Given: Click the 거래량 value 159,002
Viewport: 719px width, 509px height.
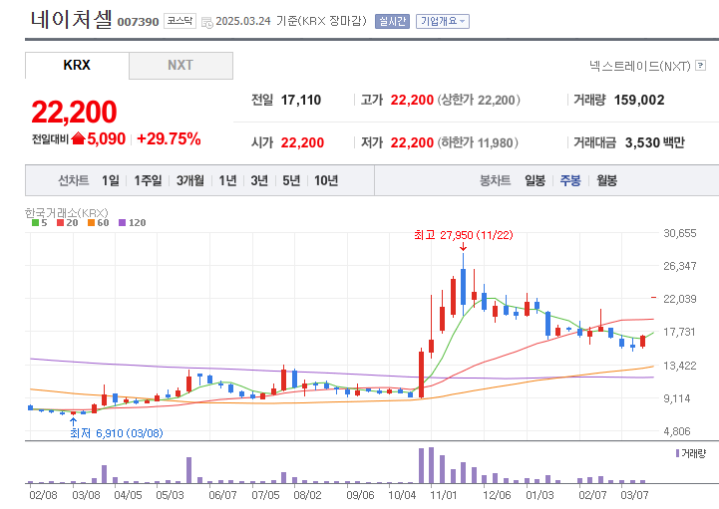Looking at the screenshot, I should pyautogui.click(x=639, y=100).
